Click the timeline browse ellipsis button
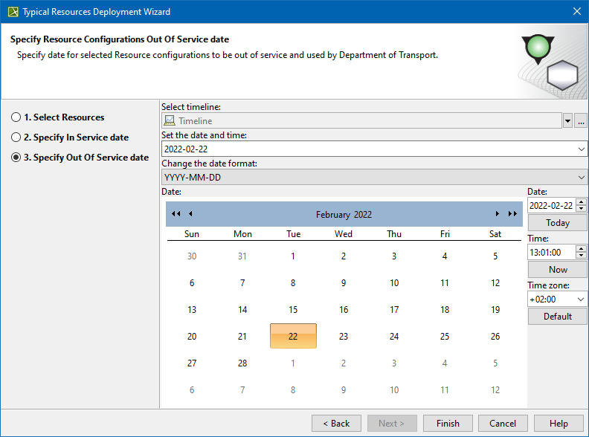 [581, 121]
